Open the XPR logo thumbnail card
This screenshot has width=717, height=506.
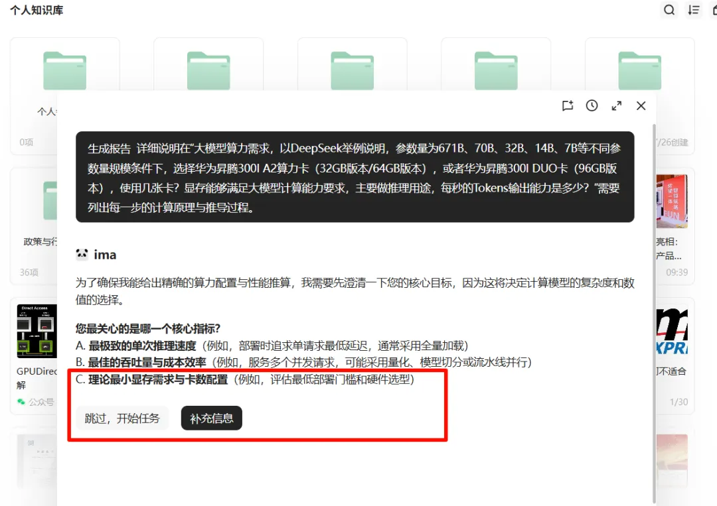[x=672, y=331]
